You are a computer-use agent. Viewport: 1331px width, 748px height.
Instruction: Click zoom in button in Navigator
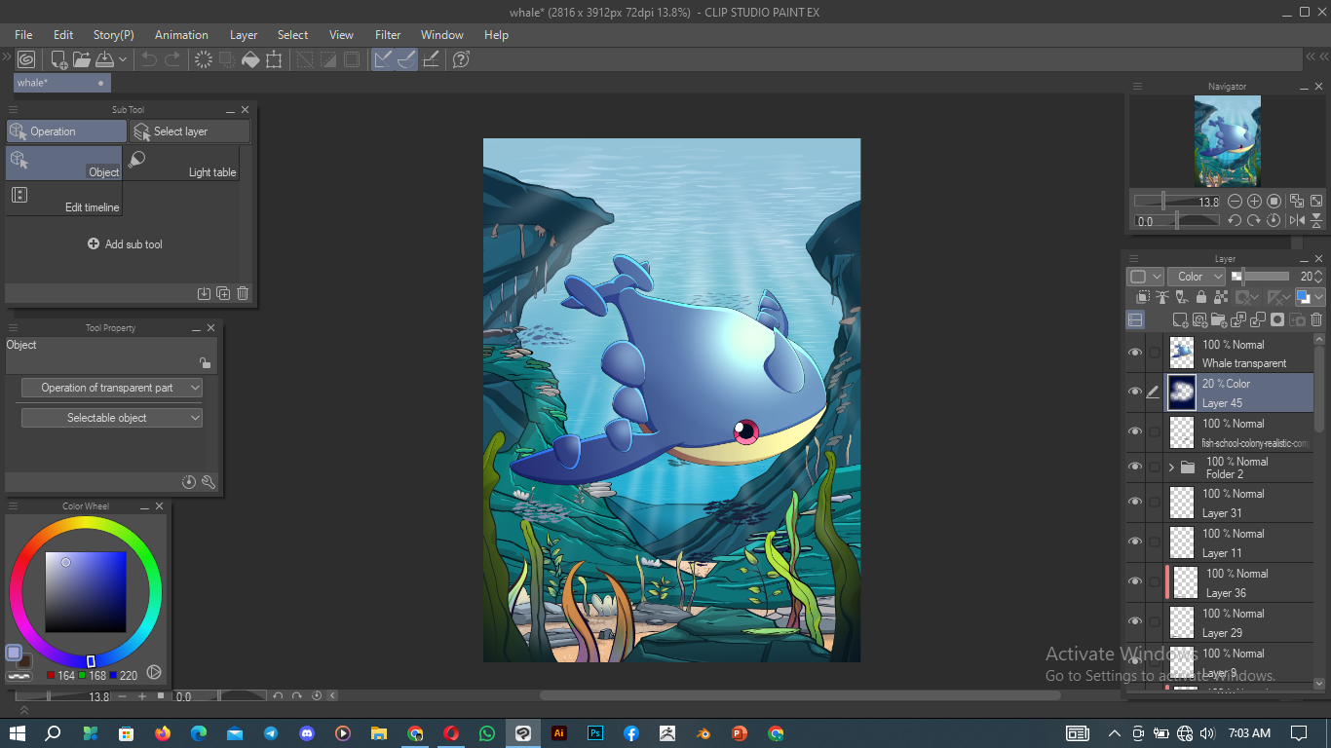tap(1254, 202)
